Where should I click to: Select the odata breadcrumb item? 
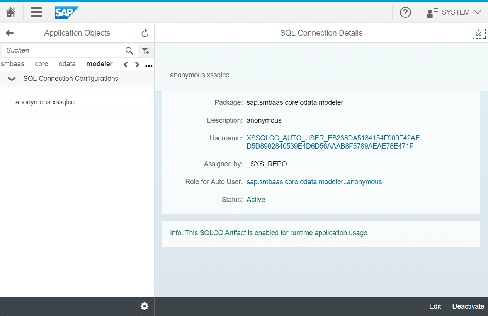(67, 64)
